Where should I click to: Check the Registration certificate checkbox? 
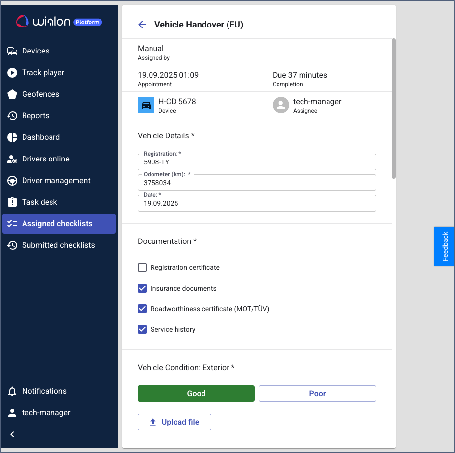point(142,267)
